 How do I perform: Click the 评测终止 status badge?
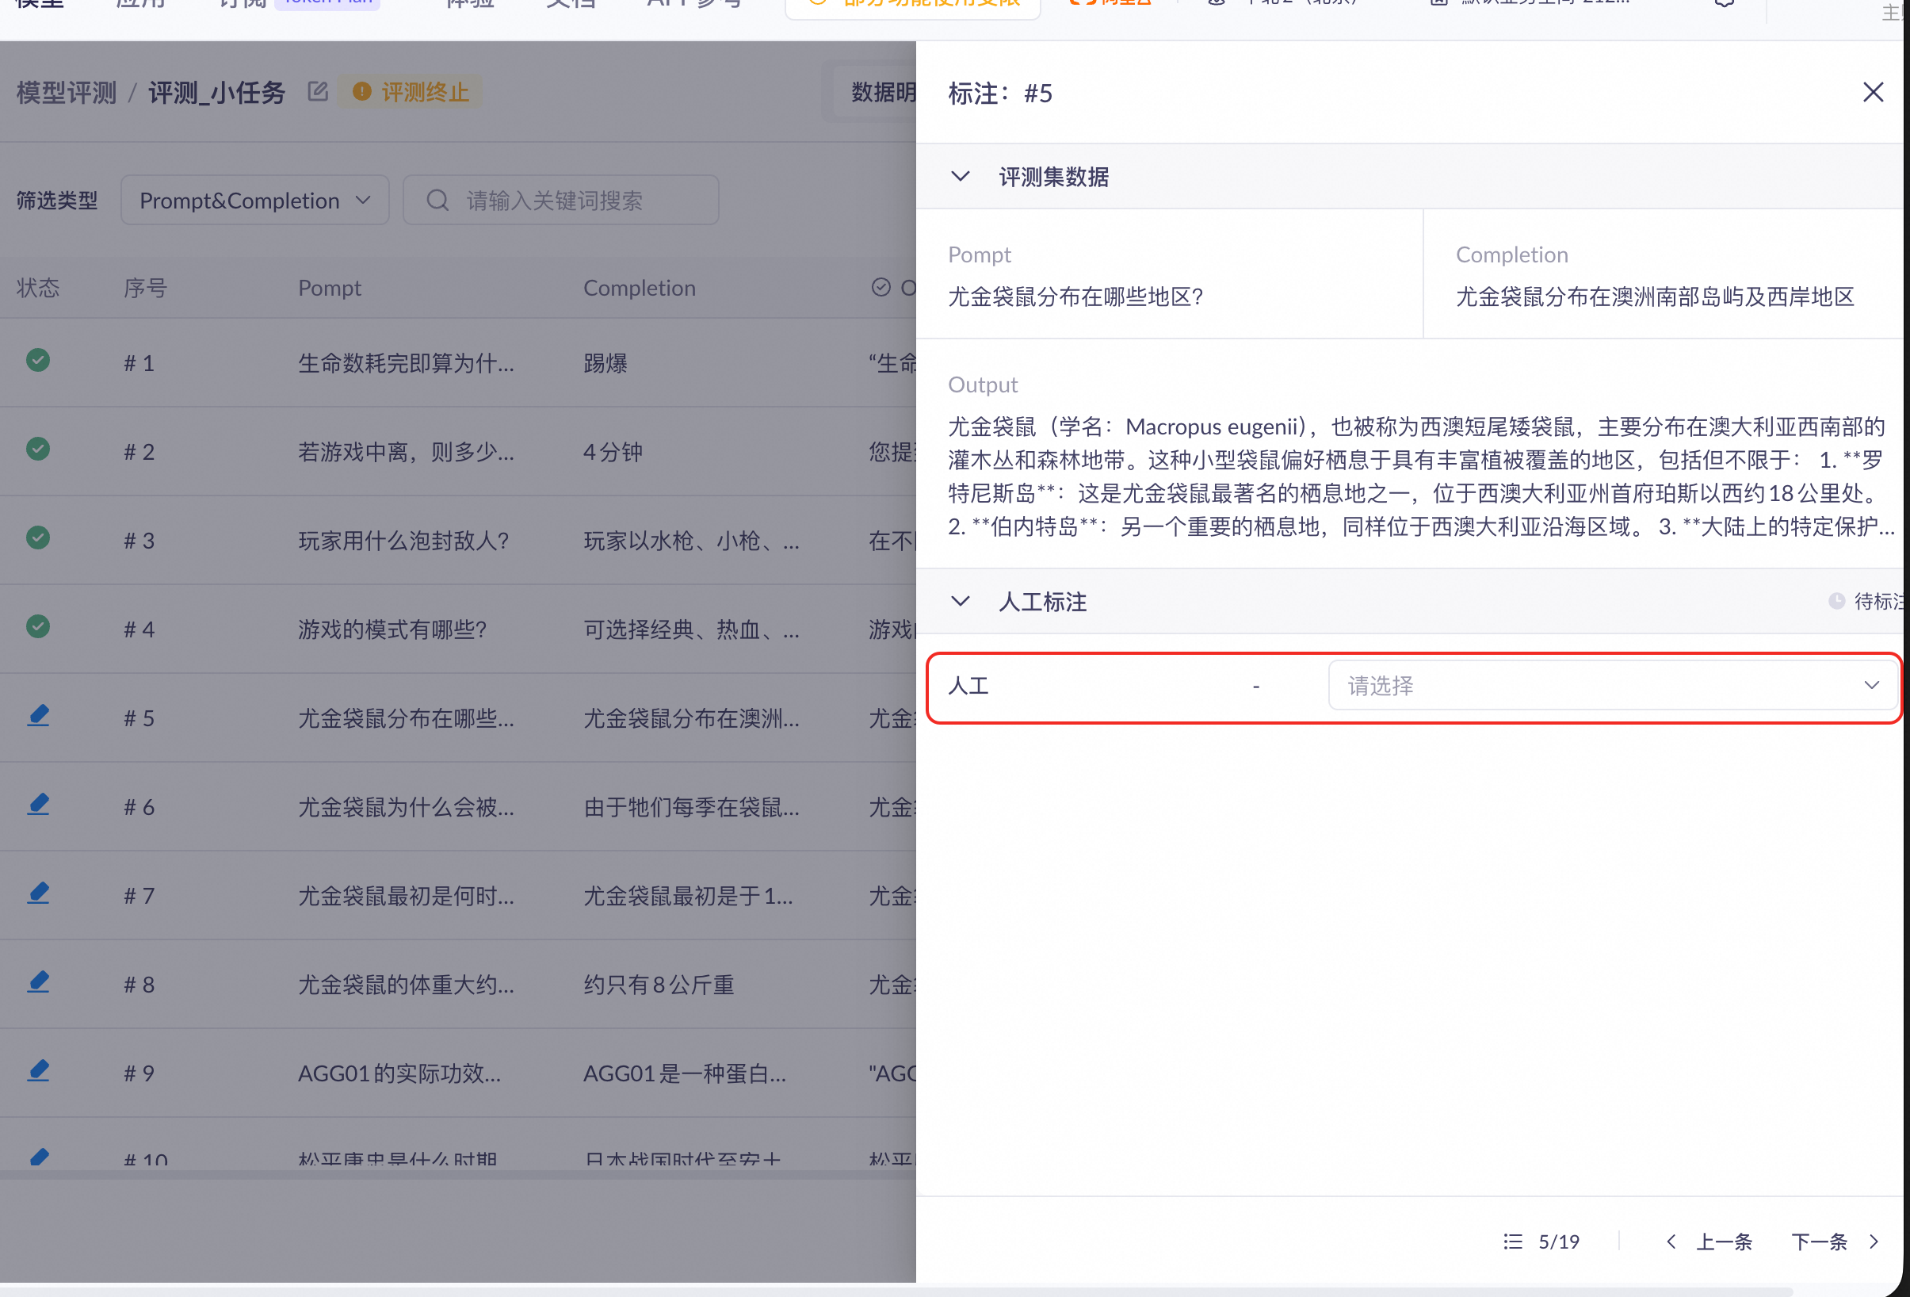411,91
